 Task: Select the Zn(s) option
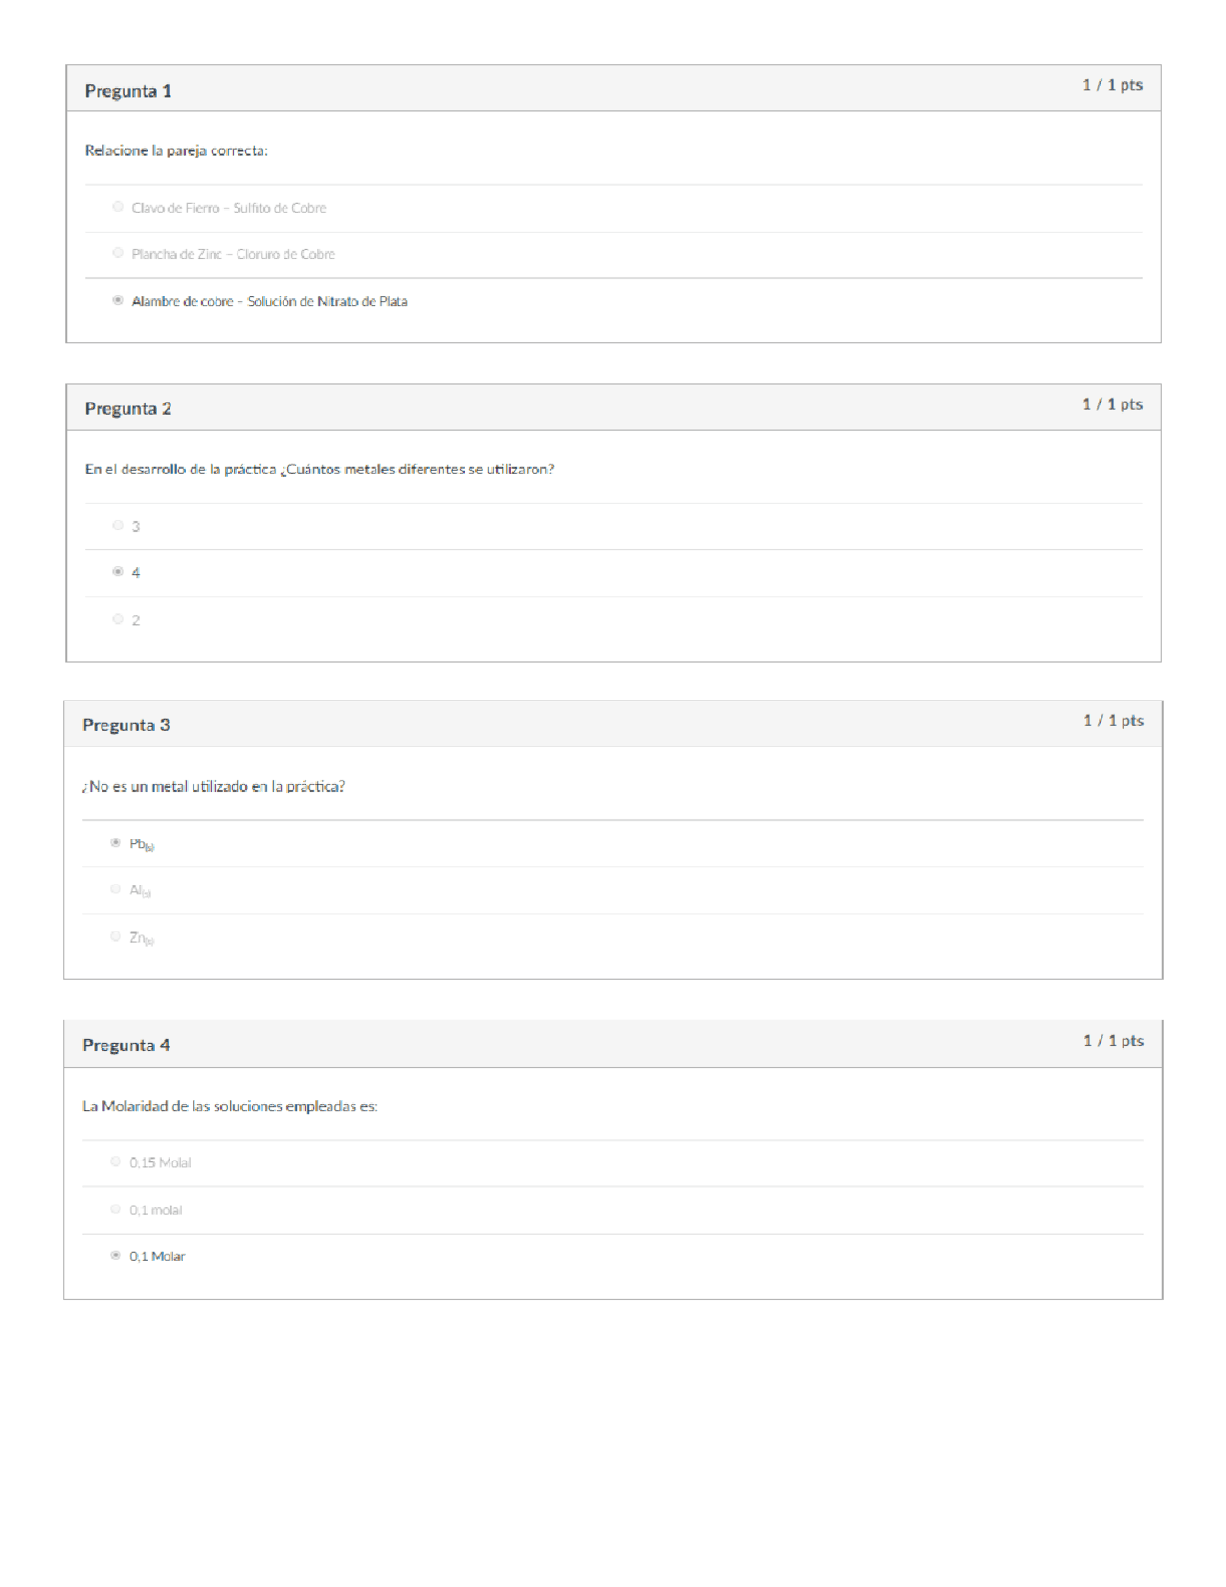116,936
